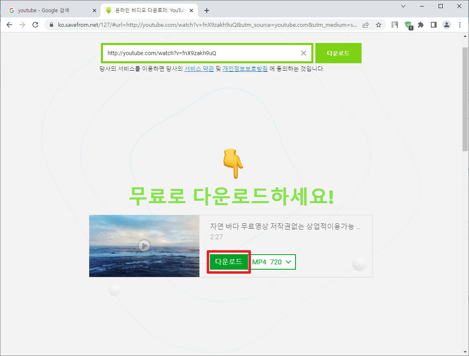
Task: Share this page from the address bar
Action: point(366,25)
